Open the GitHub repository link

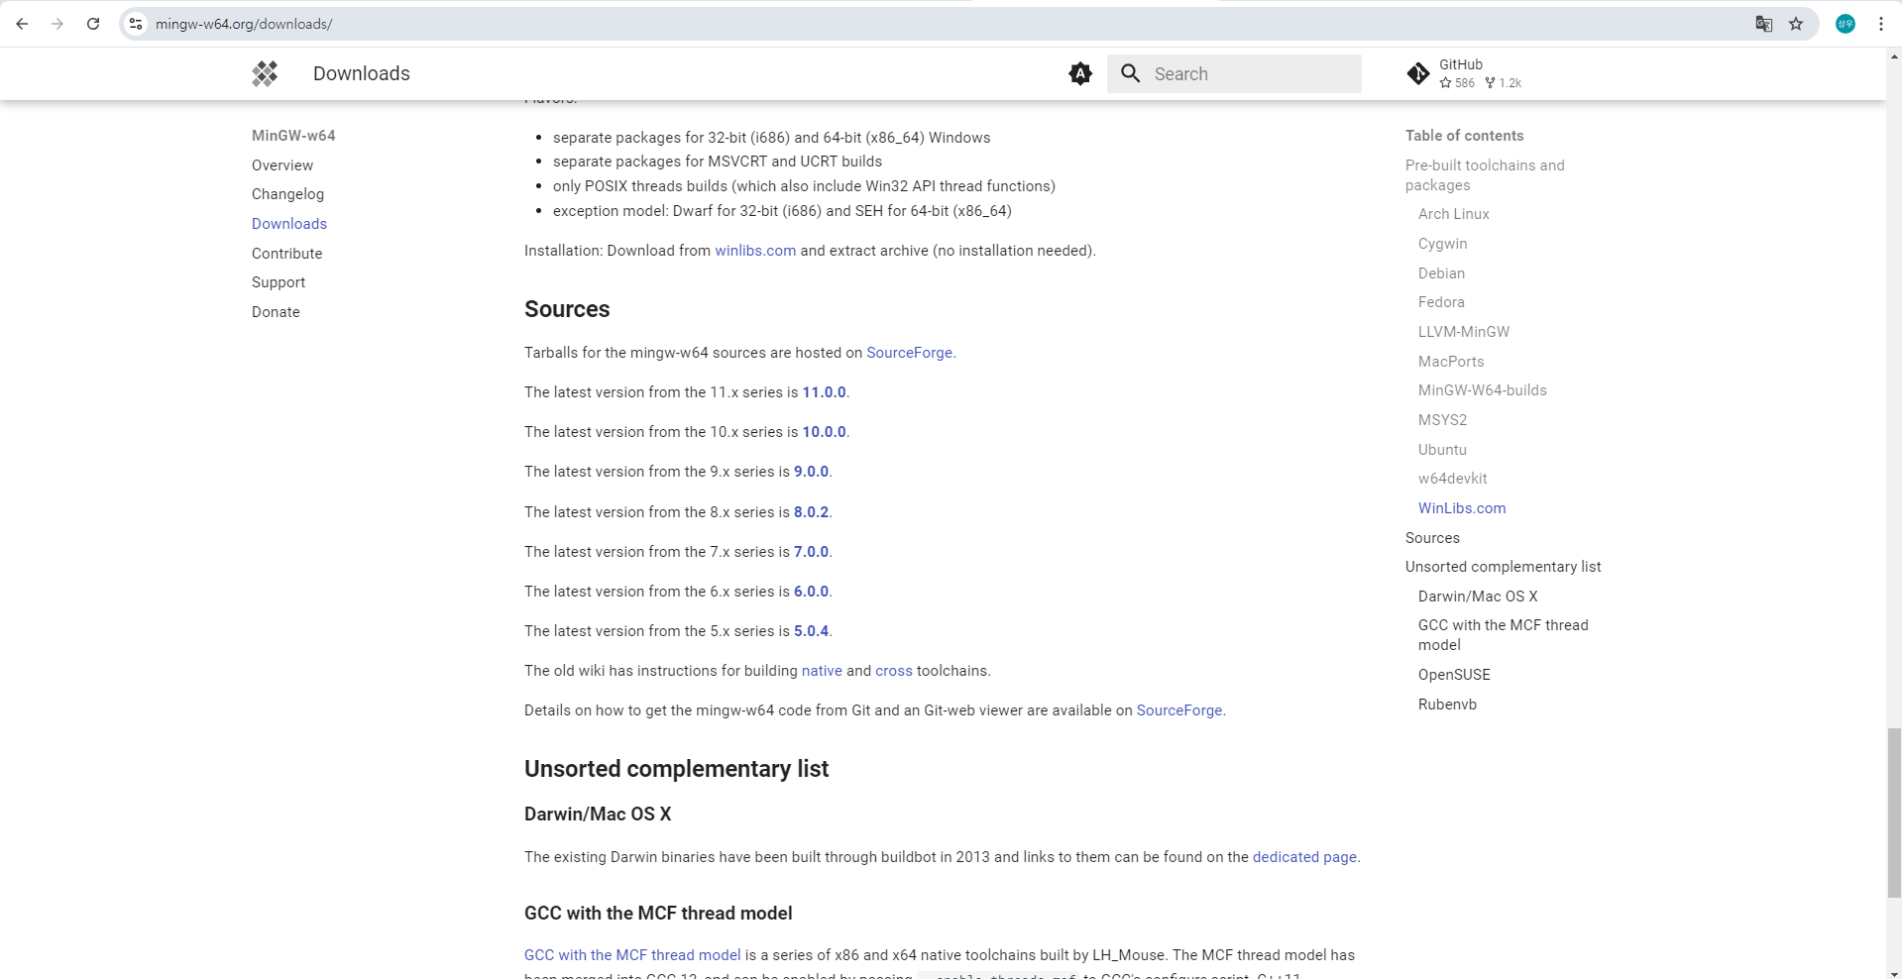coord(1464,73)
